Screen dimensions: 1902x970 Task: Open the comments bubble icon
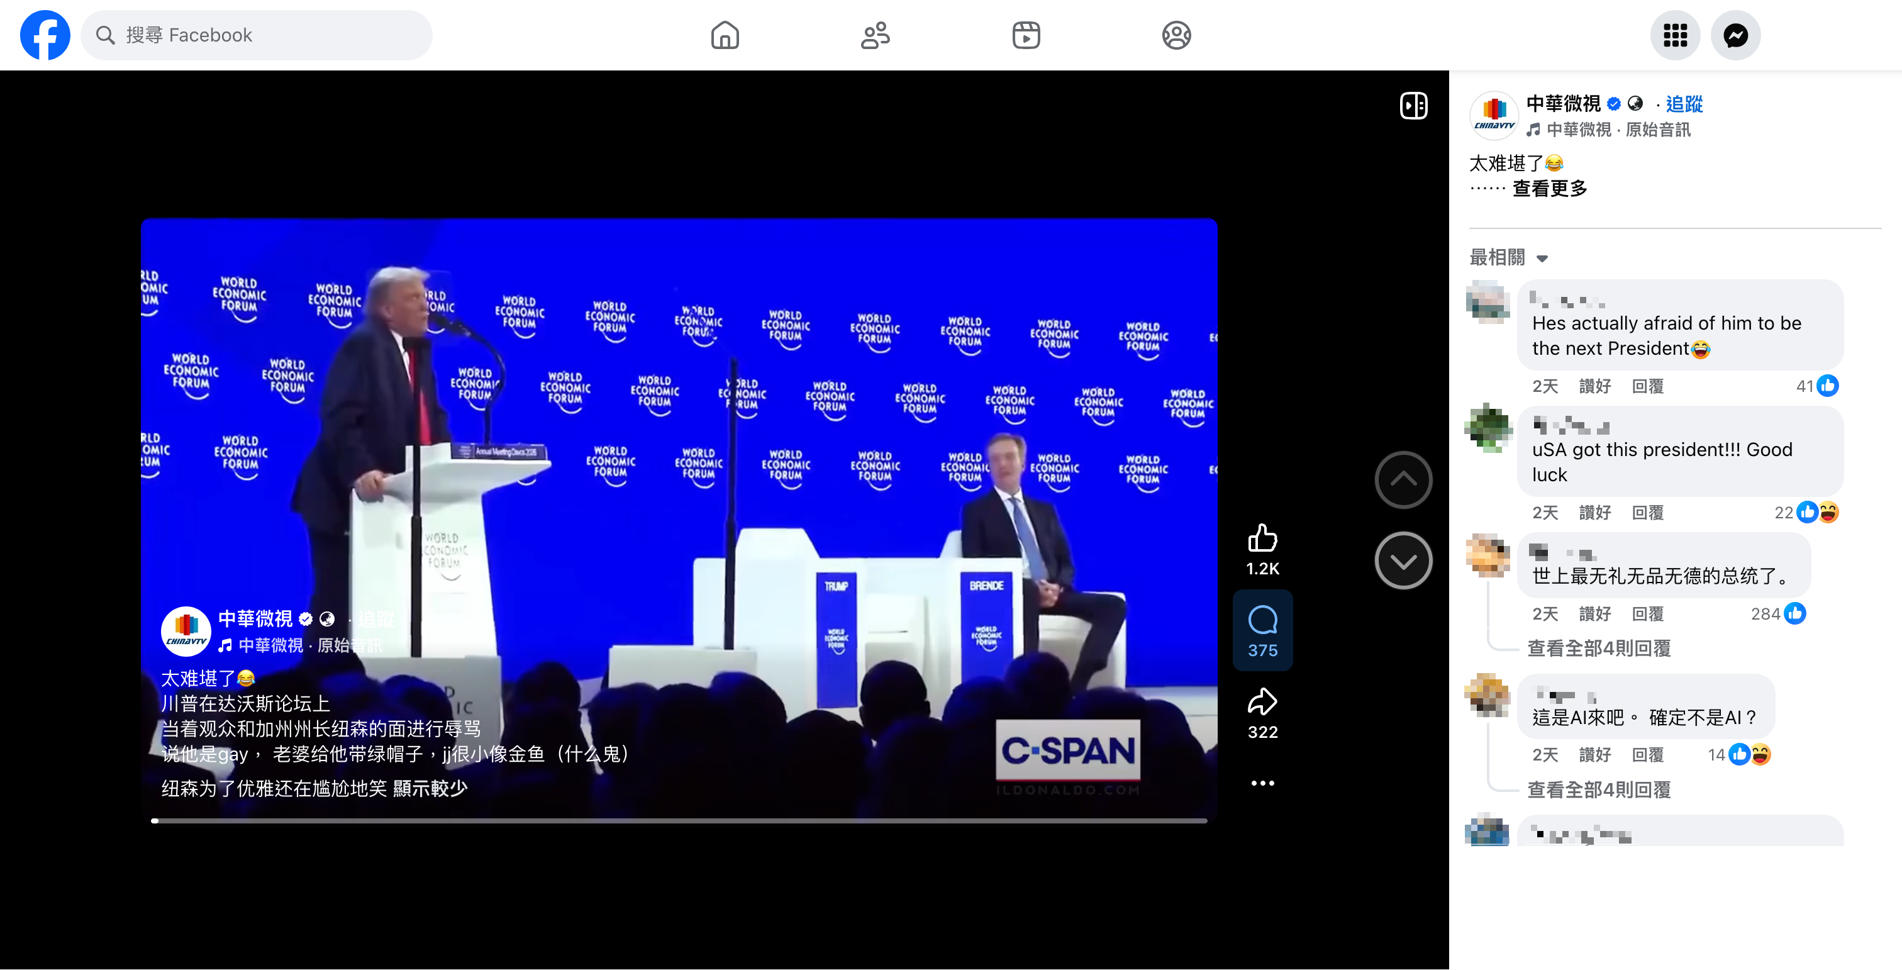[x=1262, y=620]
